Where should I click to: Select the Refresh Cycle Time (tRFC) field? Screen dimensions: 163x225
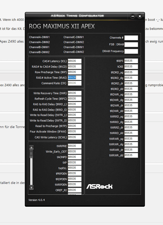[x=75, y=98]
